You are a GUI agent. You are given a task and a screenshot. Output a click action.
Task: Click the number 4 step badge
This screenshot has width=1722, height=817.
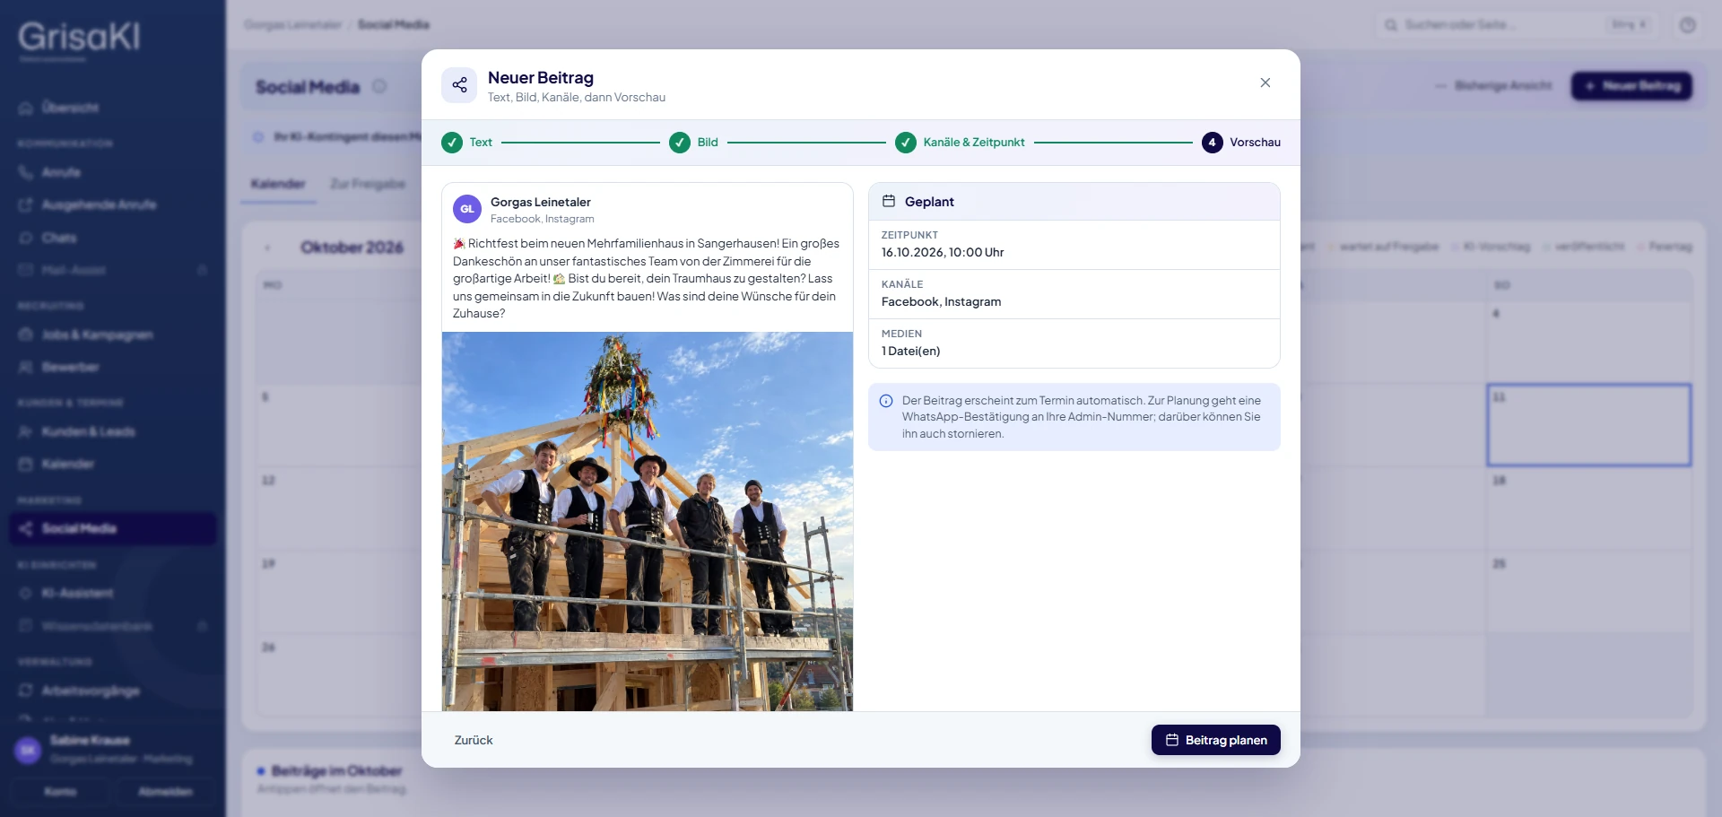tap(1212, 143)
